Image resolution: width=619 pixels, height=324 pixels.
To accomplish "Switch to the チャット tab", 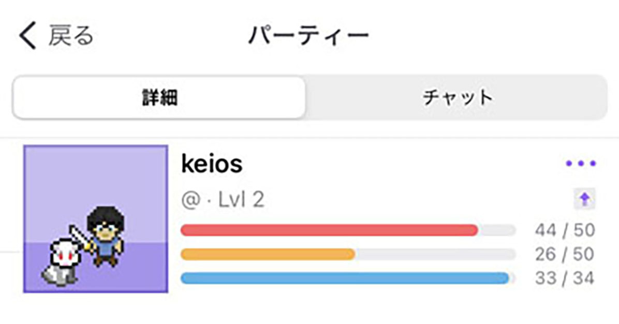I will [456, 98].
